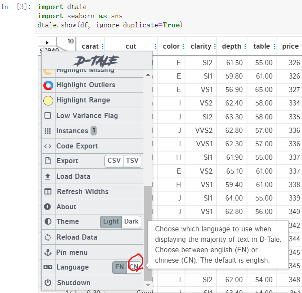Switch theme to Light
The height and width of the screenshot is (293, 302).
111,222
